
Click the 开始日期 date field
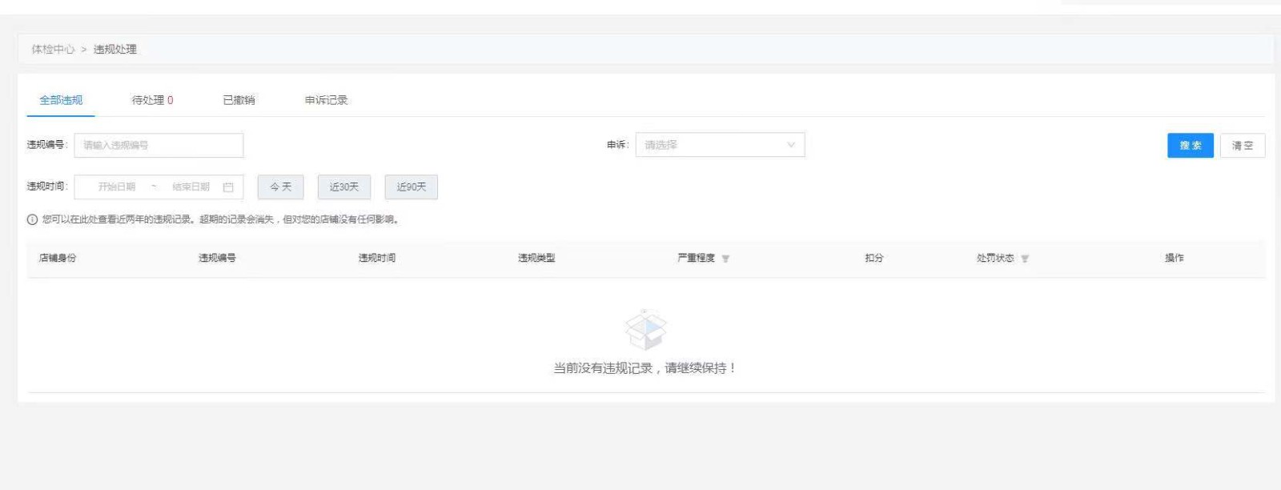coord(117,187)
